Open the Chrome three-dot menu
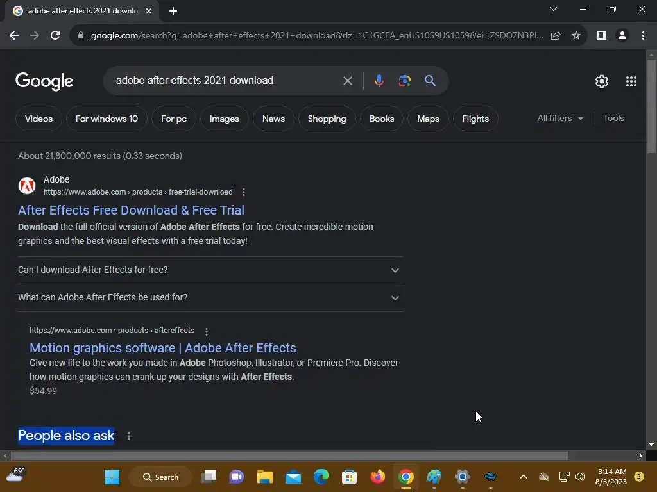Screen dimensions: 657x492 click(x=643, y=36)
